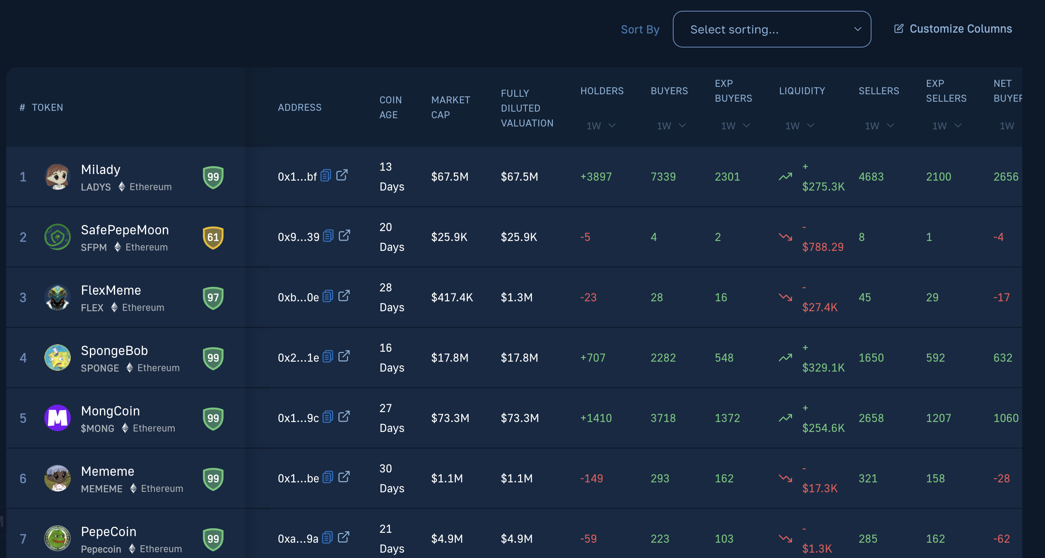Copy Milady's token address
Screen dimensions: 1045x558
pos(325,175)
